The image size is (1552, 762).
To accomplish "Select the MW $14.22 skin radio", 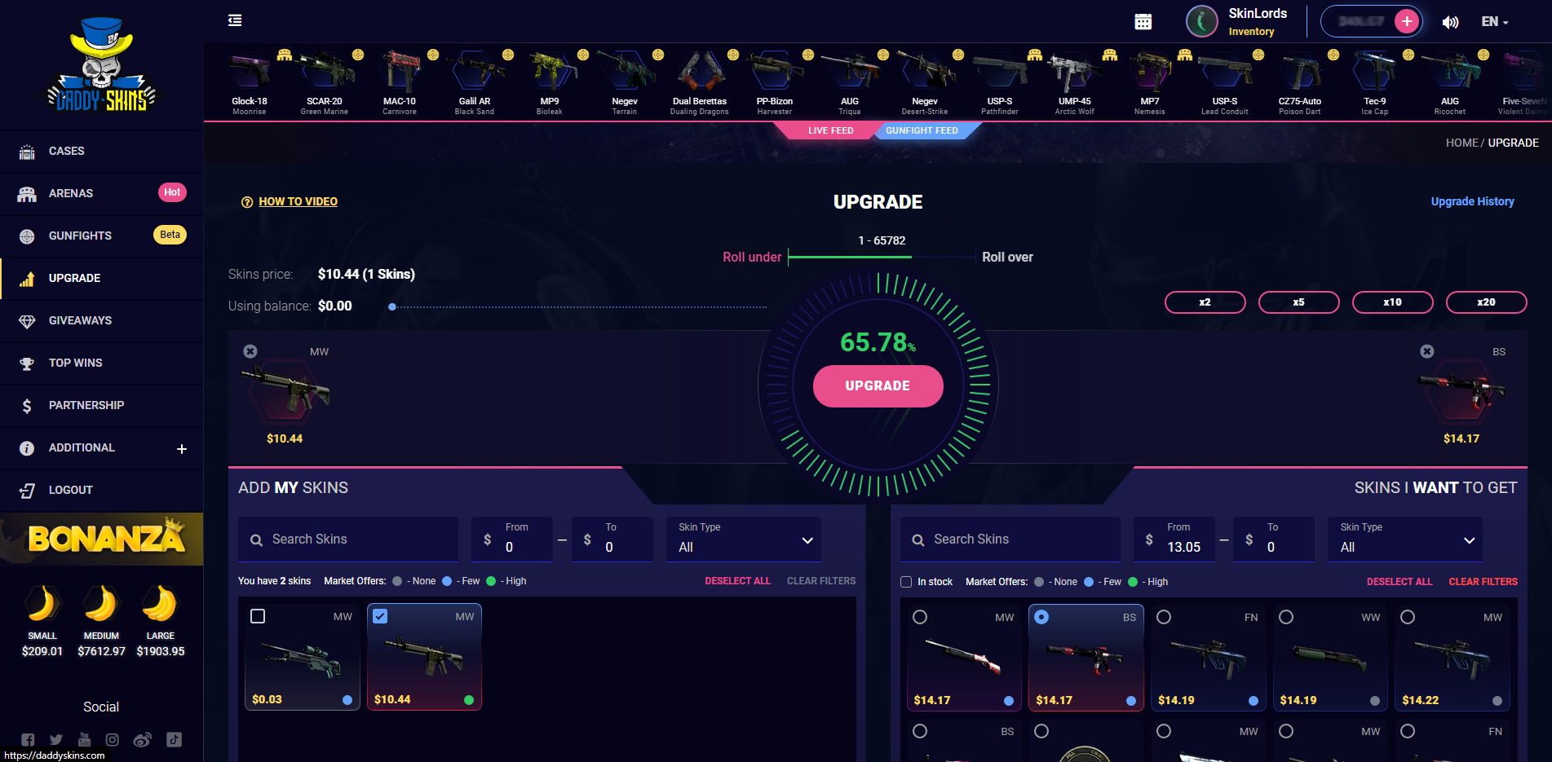I will coord(1408,617).
